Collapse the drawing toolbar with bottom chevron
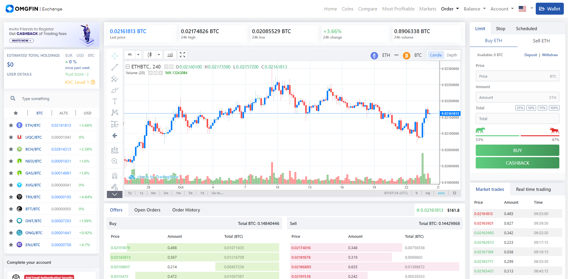The height and width of the screenshot is (279, 568). 115,194
